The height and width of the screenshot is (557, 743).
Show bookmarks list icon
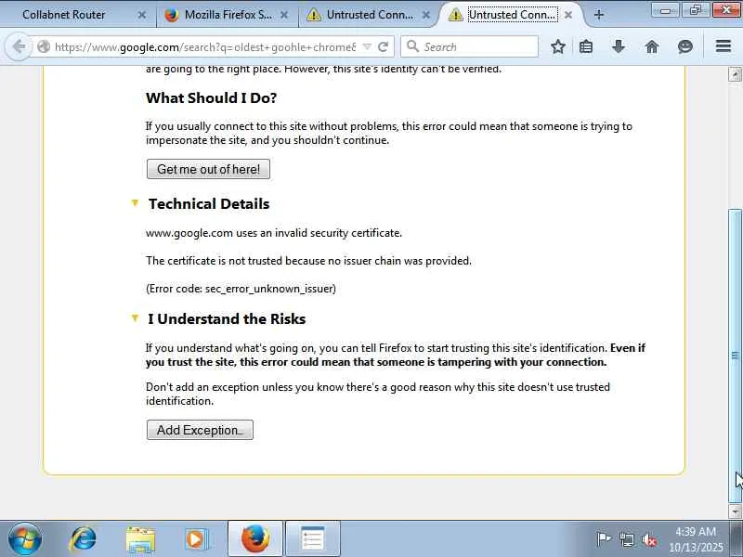point(586,46)
